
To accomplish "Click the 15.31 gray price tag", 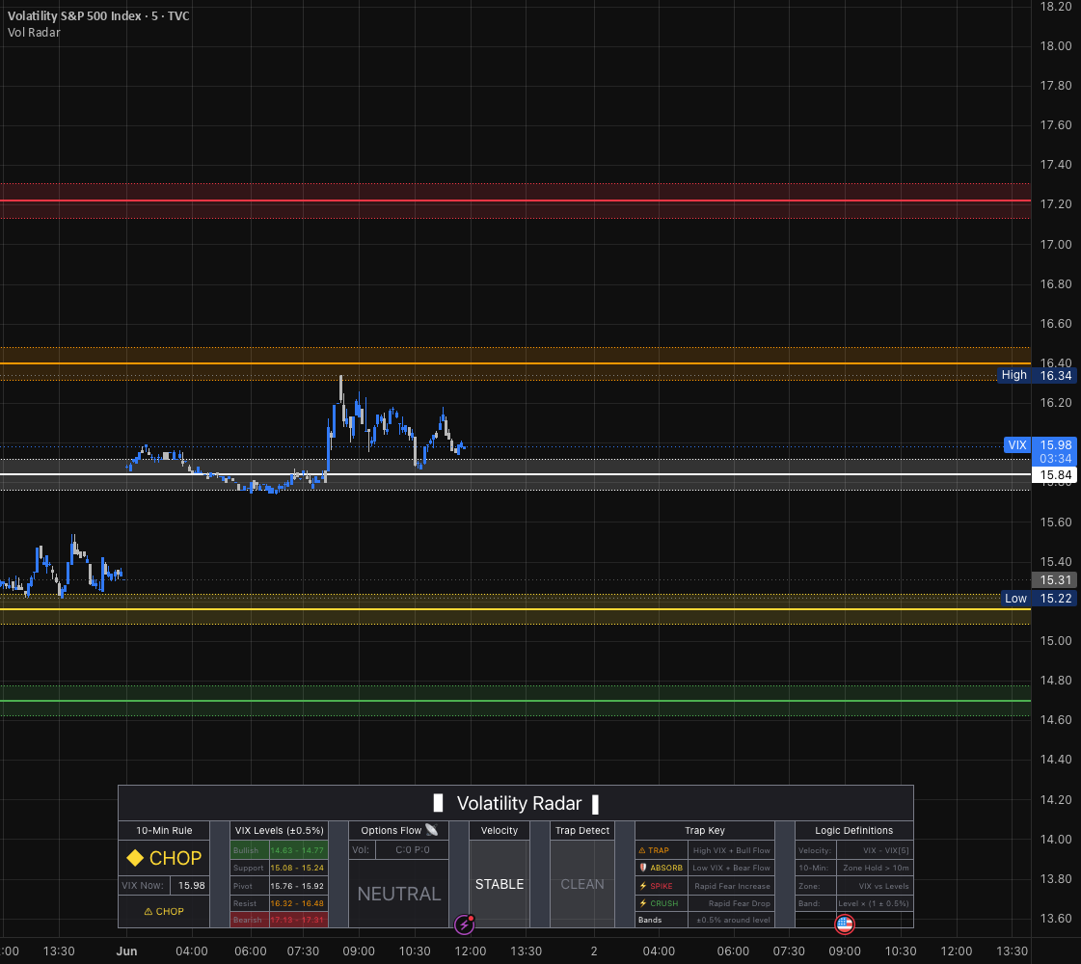I will (1054, 580).
